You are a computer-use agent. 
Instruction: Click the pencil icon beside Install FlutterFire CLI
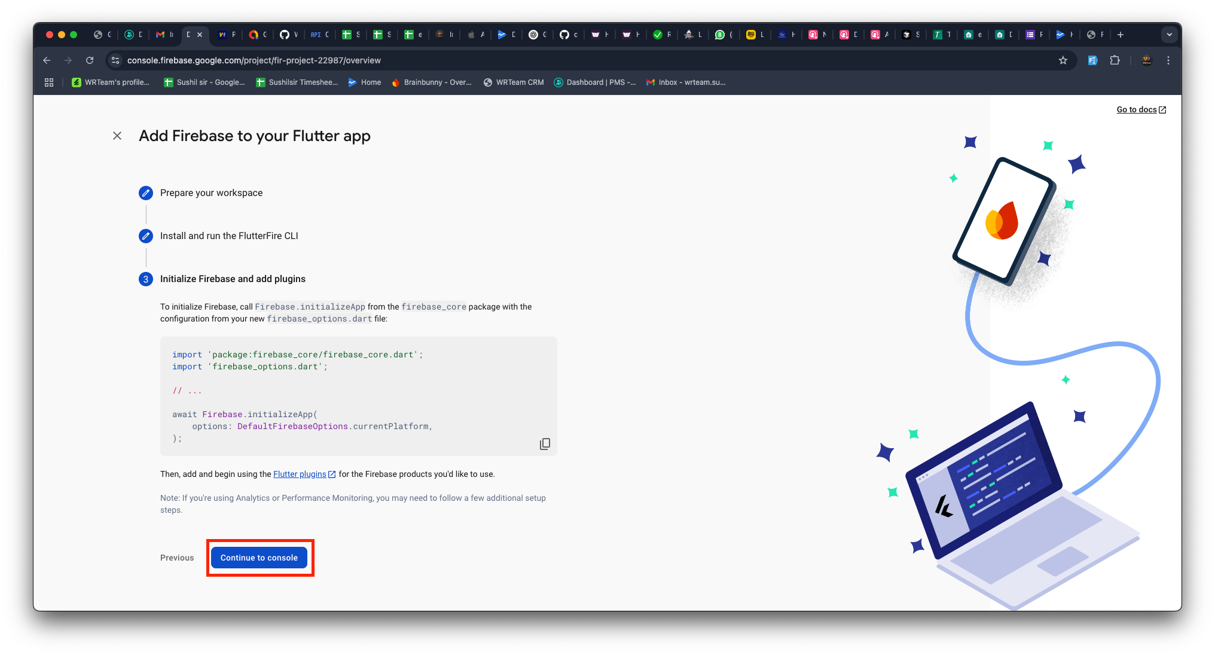pyautogui.click(x=146, y=235)
